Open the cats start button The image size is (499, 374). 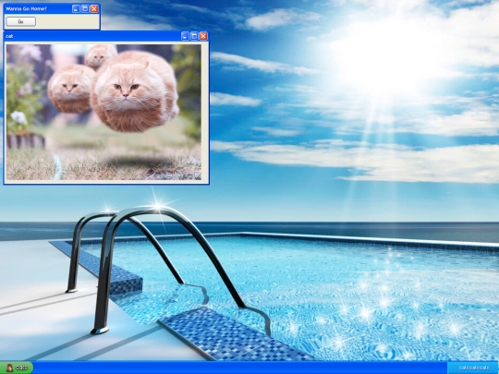(17, 368)
